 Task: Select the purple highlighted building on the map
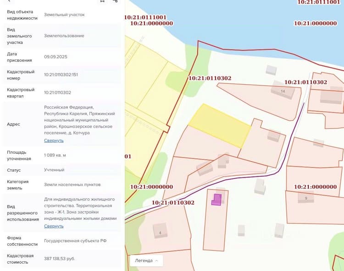tap(216, 200)
